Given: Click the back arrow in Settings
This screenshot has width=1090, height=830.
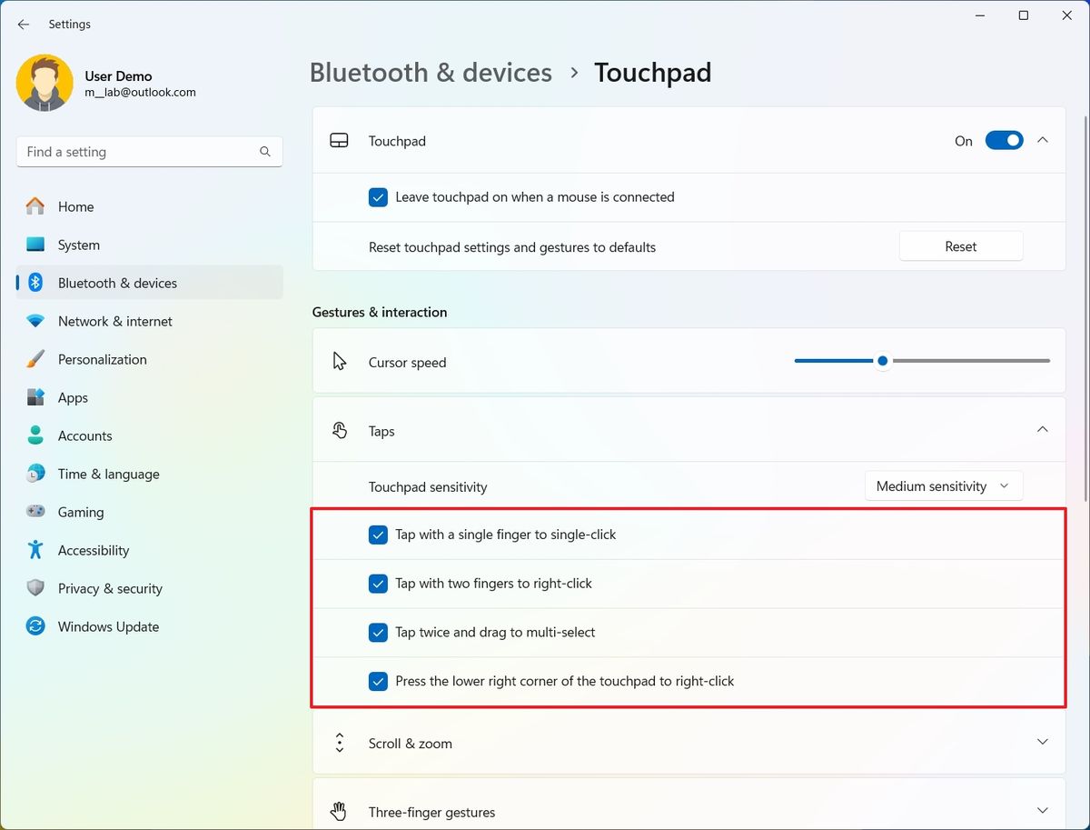Looking at the screenshot, I should 23,25.
